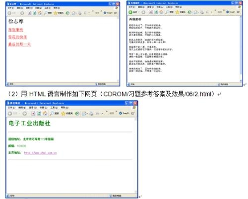Open 帮助 menu in 再别康桥 poem window
Screen dimensions: 248x199
[x=179, y=7]
